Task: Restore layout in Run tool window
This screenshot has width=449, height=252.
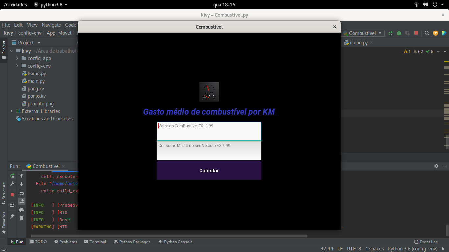Action: point(12,205)
